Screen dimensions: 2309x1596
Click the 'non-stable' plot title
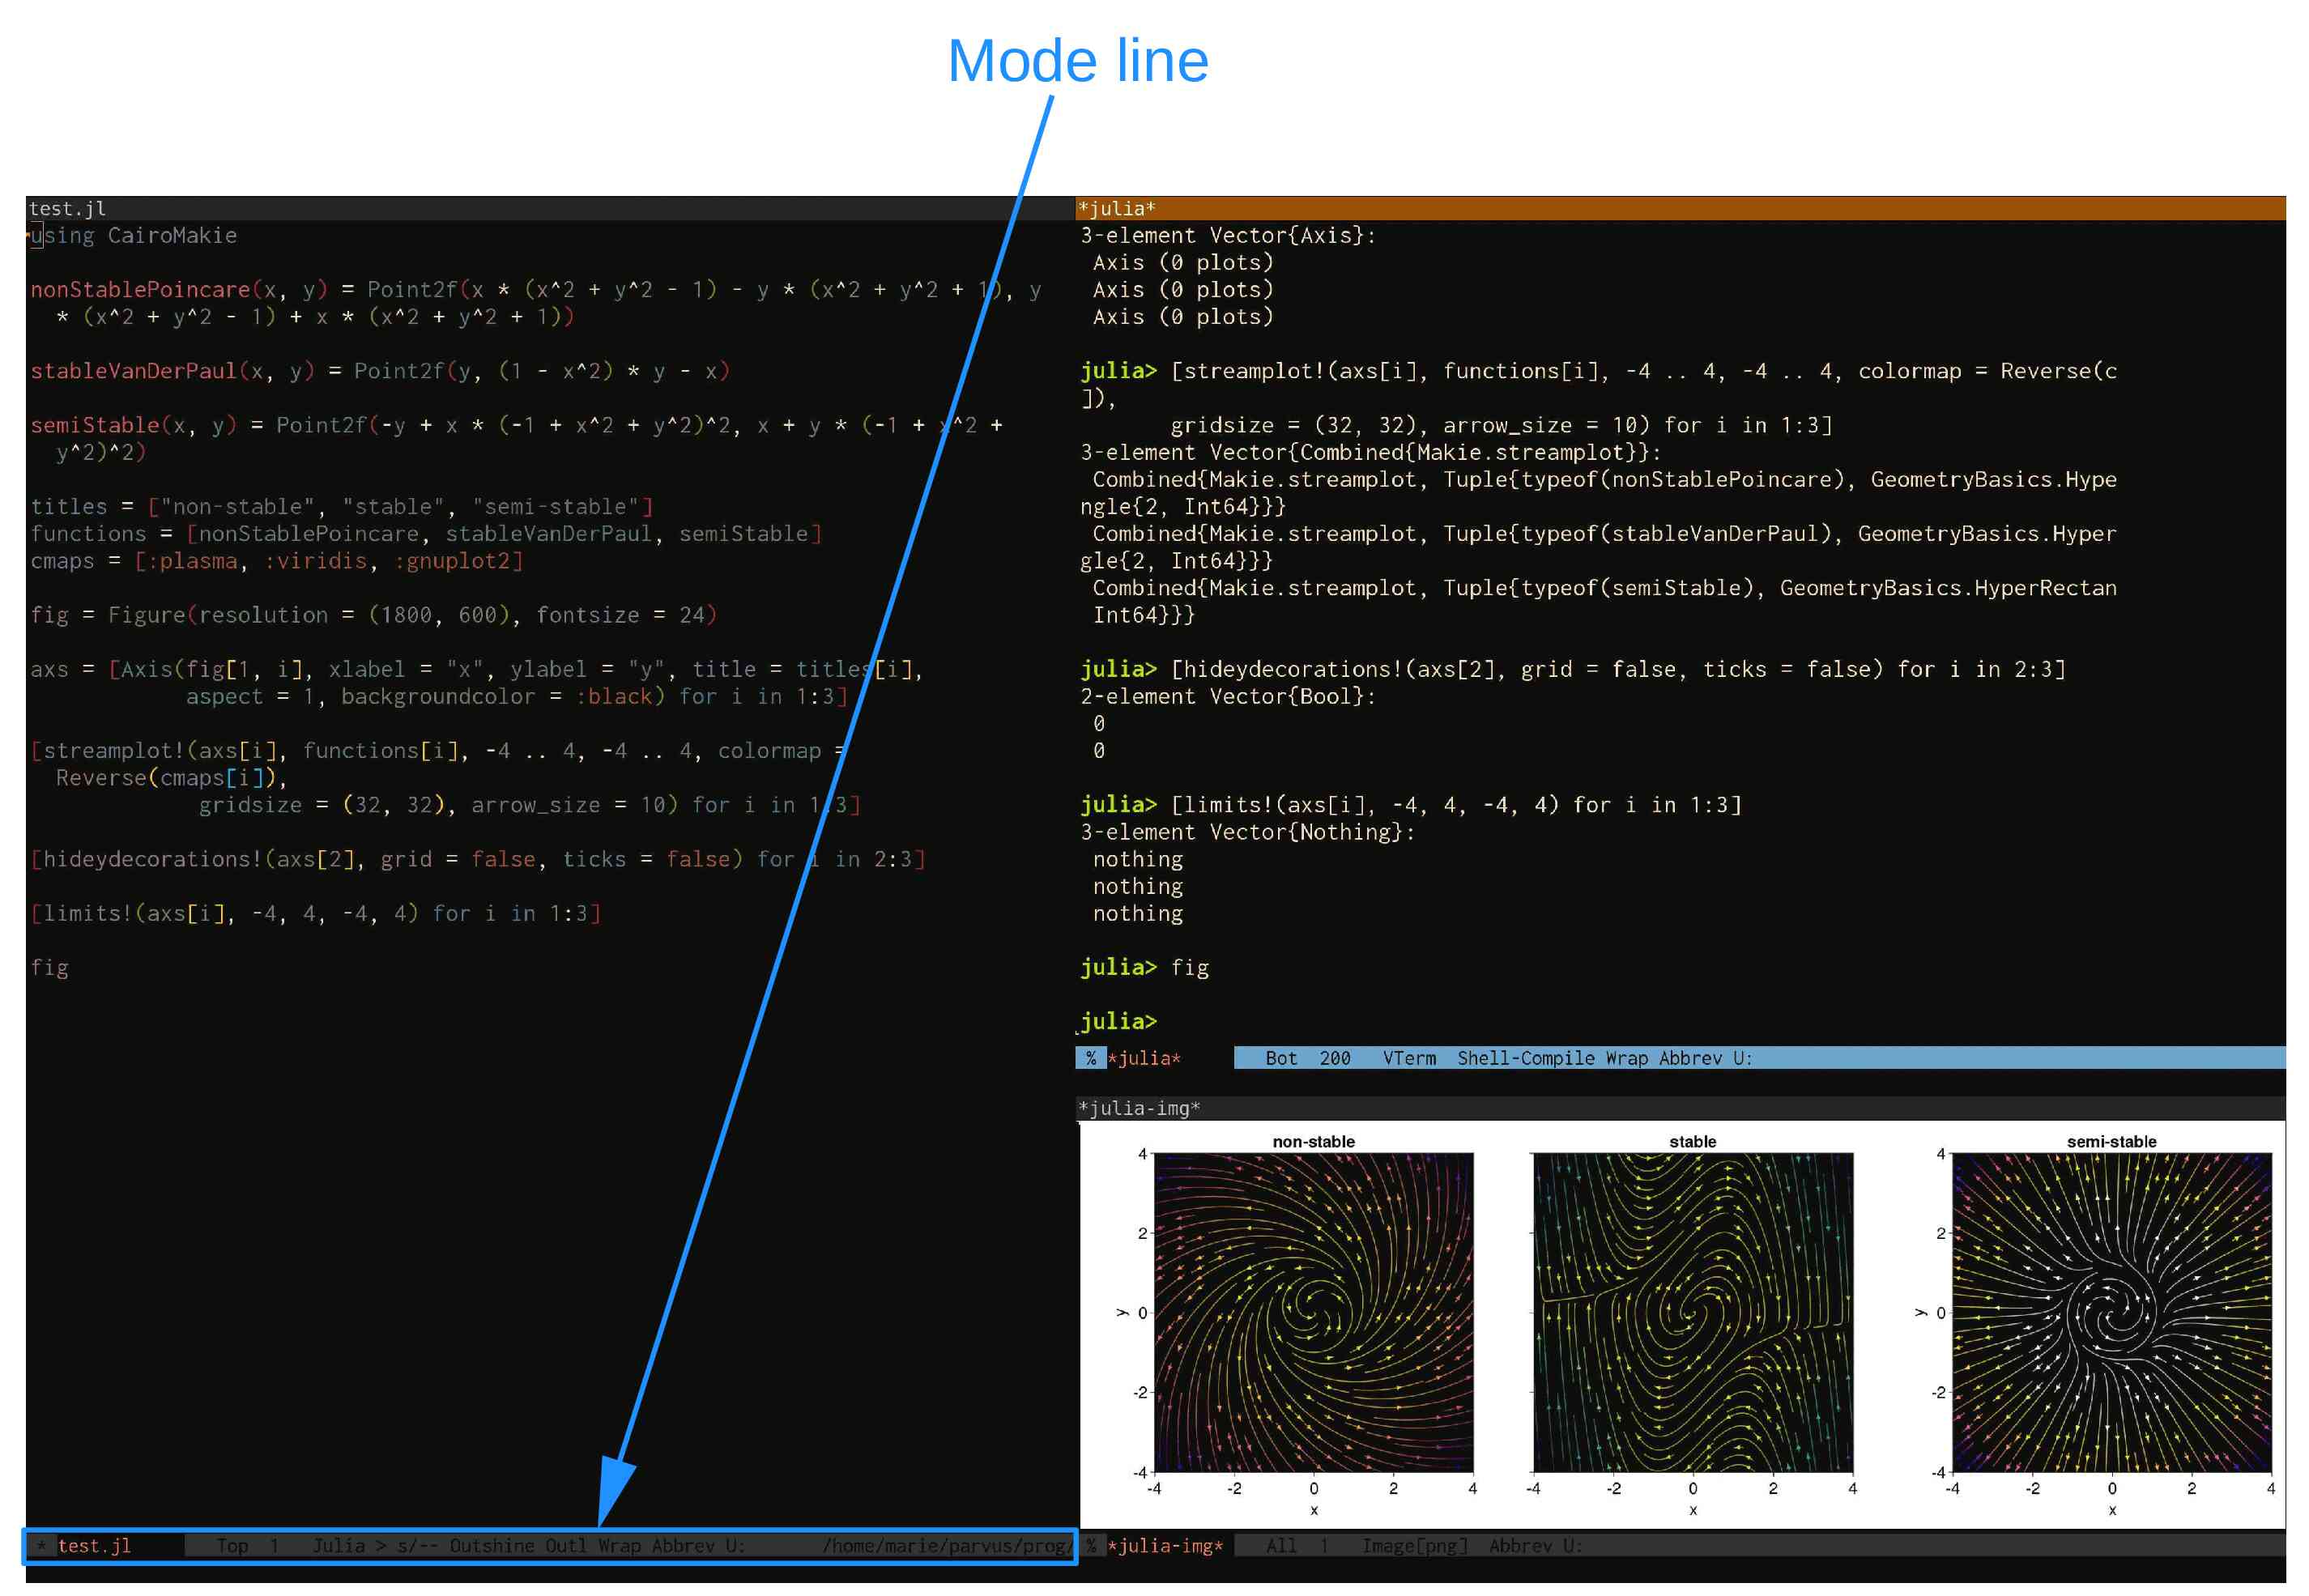1313,1142
